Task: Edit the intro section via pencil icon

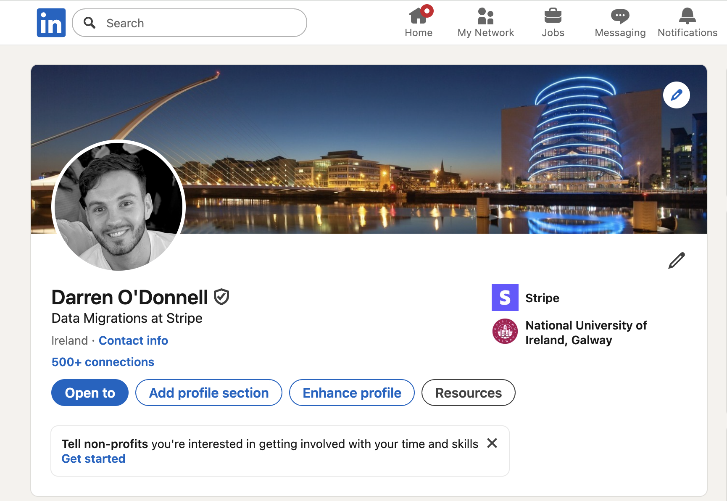Action: click(676, 261)
